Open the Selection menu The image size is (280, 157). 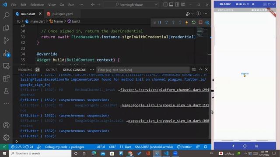pyautogui.click(x=37, y=5)
